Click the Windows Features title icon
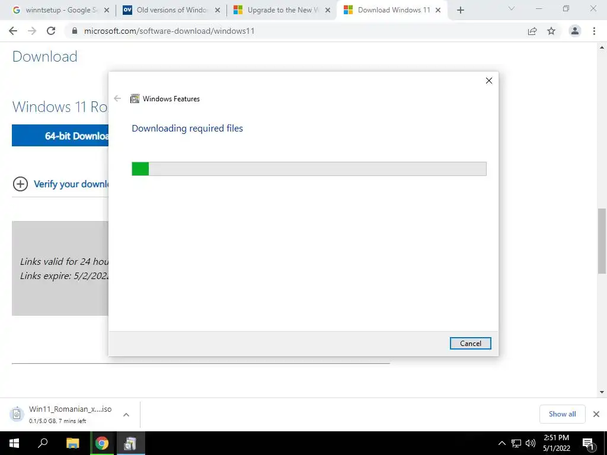The image size is (607, 455). [135, 99]
